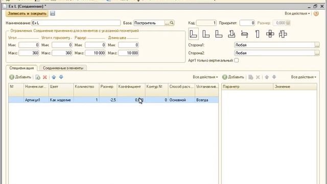Click Угол к горизонту Мин field
Screen dimensions: 327x184
pos(62,45)
